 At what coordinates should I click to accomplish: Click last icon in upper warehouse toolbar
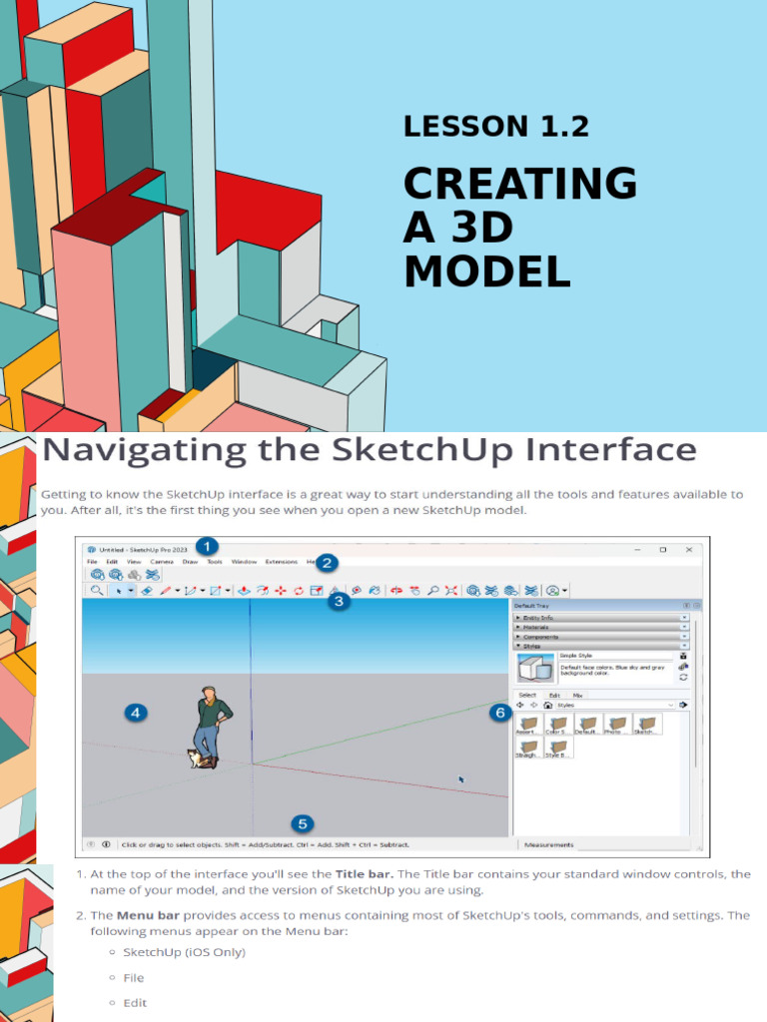coord(152,574)
